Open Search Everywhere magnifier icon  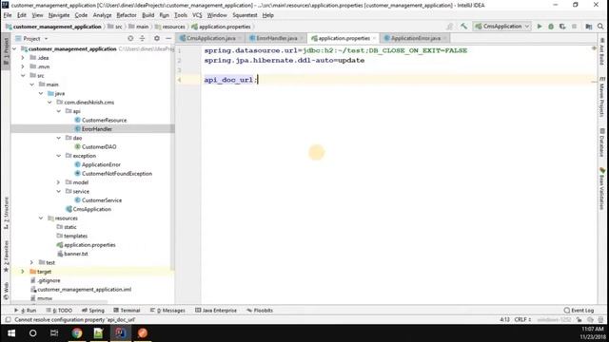[x=600, y=27]
